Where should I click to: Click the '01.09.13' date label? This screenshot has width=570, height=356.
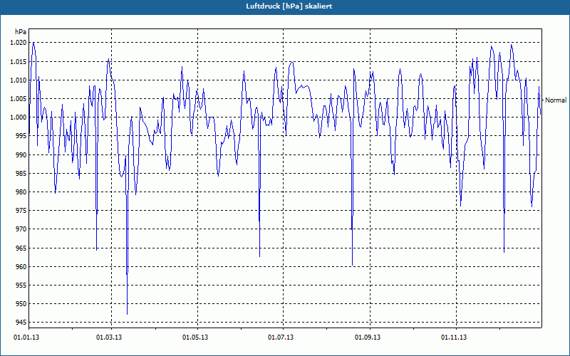(x=368, y=337)
